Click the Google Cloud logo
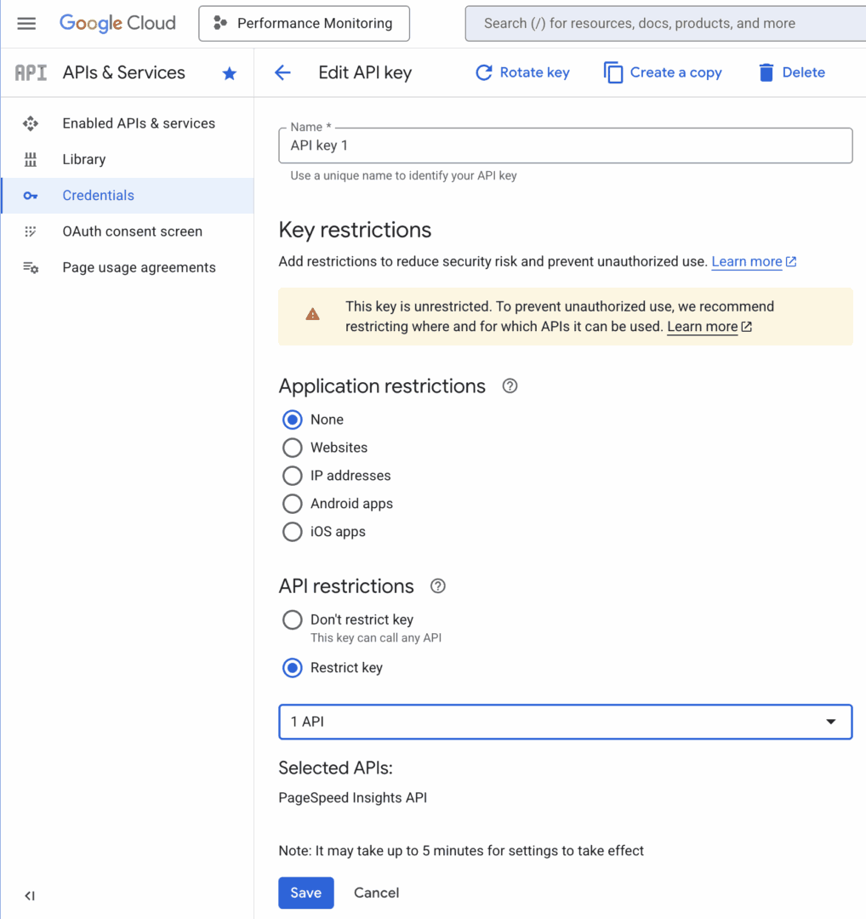The image size is (866, 919). click(117, 23)
